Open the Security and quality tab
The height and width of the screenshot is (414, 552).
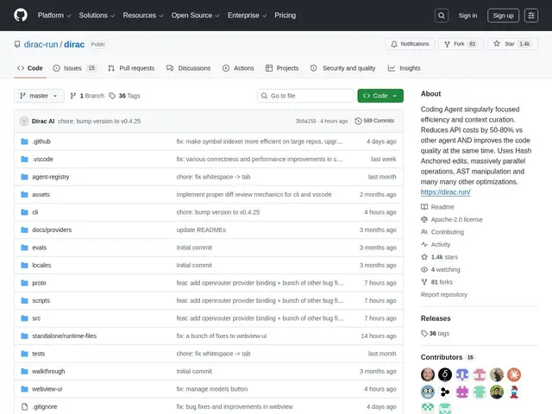(x=343, y=68)
